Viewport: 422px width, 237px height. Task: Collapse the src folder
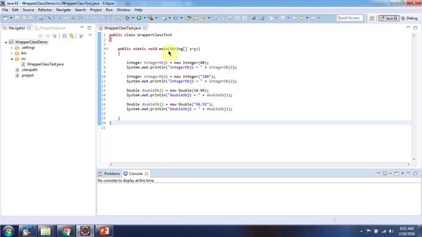pyautogui.click(x=12, y=59)
